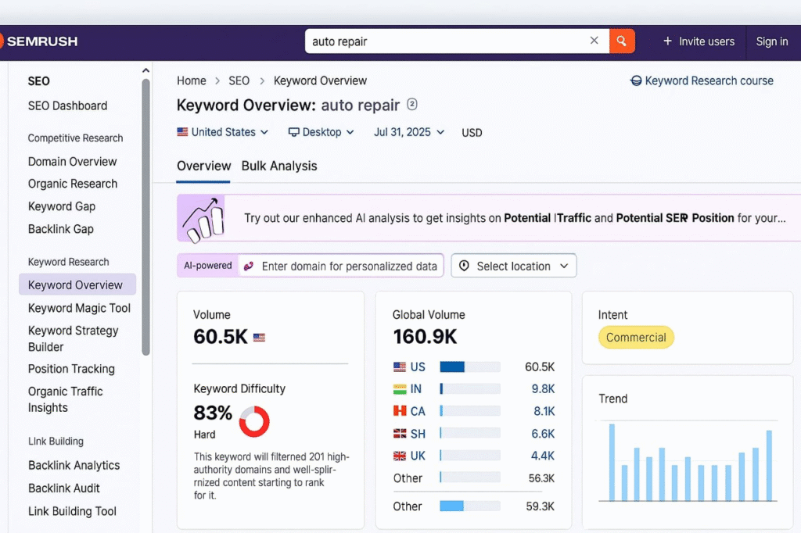This screenshot has height=533, width=801.
Task: Click the 9.8K India volume link
Action: (543, 389)
